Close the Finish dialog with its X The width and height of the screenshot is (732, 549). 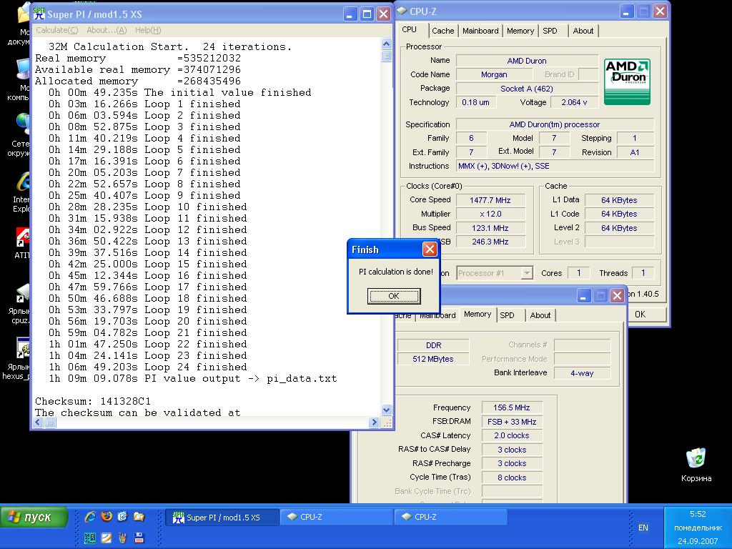[x=430, y=249]
